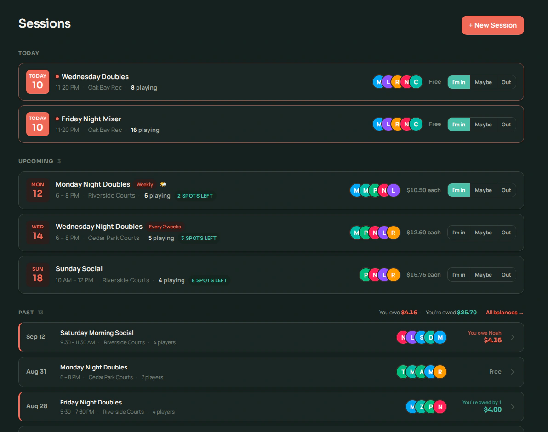Viewport: 548px width, 432px height.
Task: Open the Friday Night Doubles past session
Action: pos(271,407)
